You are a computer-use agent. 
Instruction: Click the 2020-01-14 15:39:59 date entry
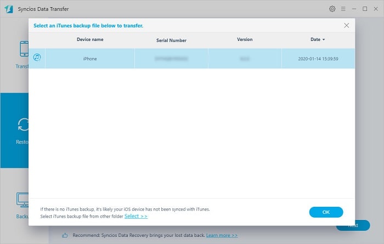[x=318, y=59]
